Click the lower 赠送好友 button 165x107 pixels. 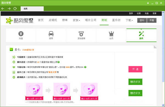click(135, 93)
